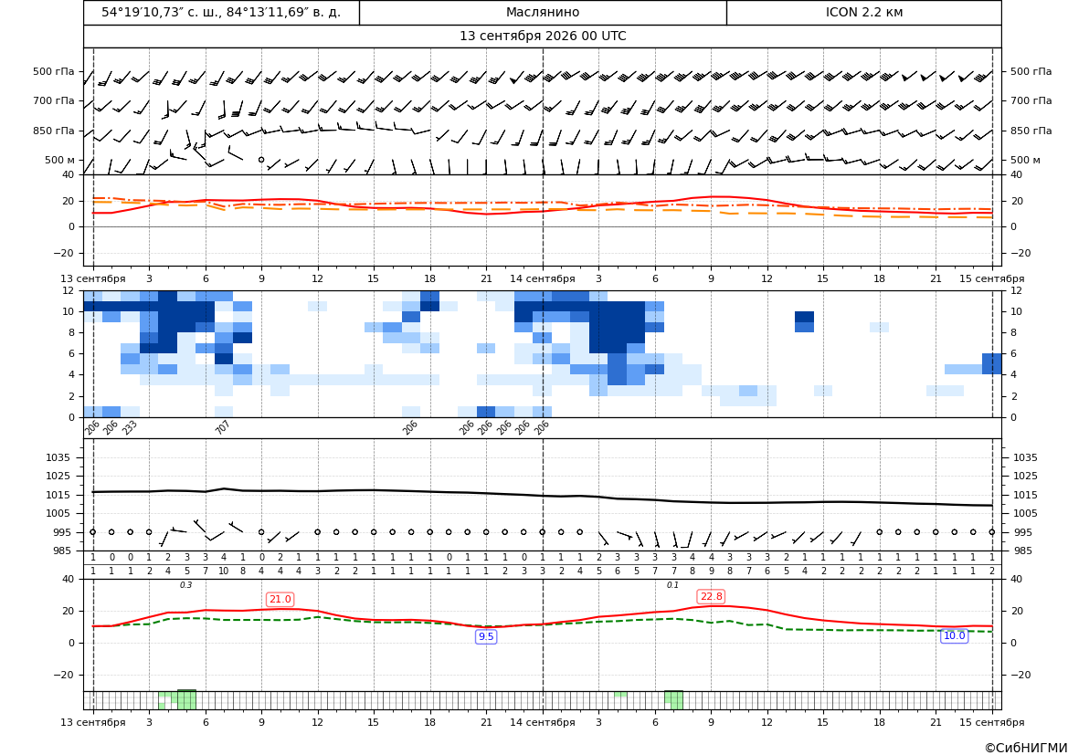Click the blue 10.0 minimum temperature label
Image resolution: width=1068 pixels, height=755 pixels.
tap(954, 635)
